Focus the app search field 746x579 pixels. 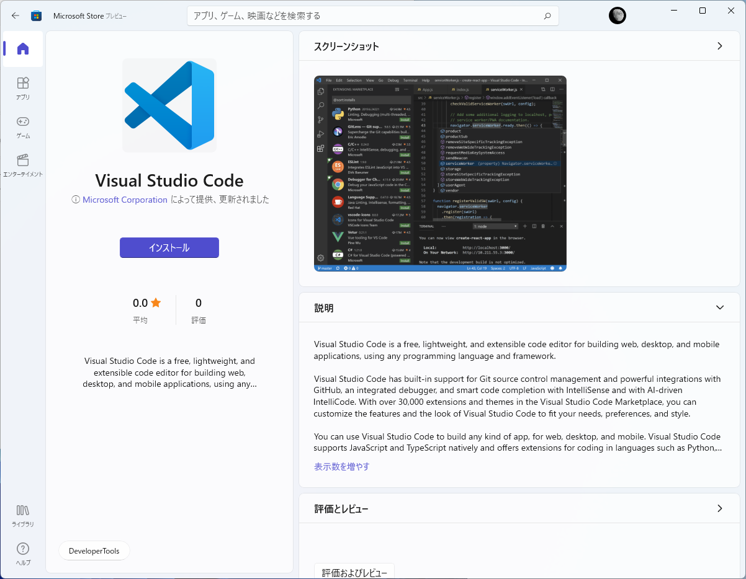(x=372, y=16)
